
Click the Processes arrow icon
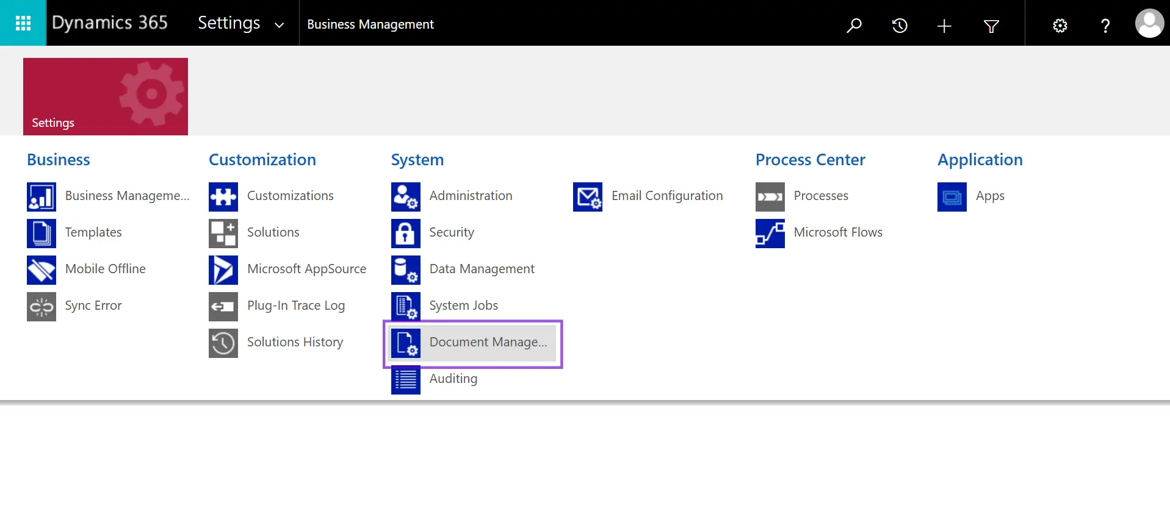click(x=770, y=197)
